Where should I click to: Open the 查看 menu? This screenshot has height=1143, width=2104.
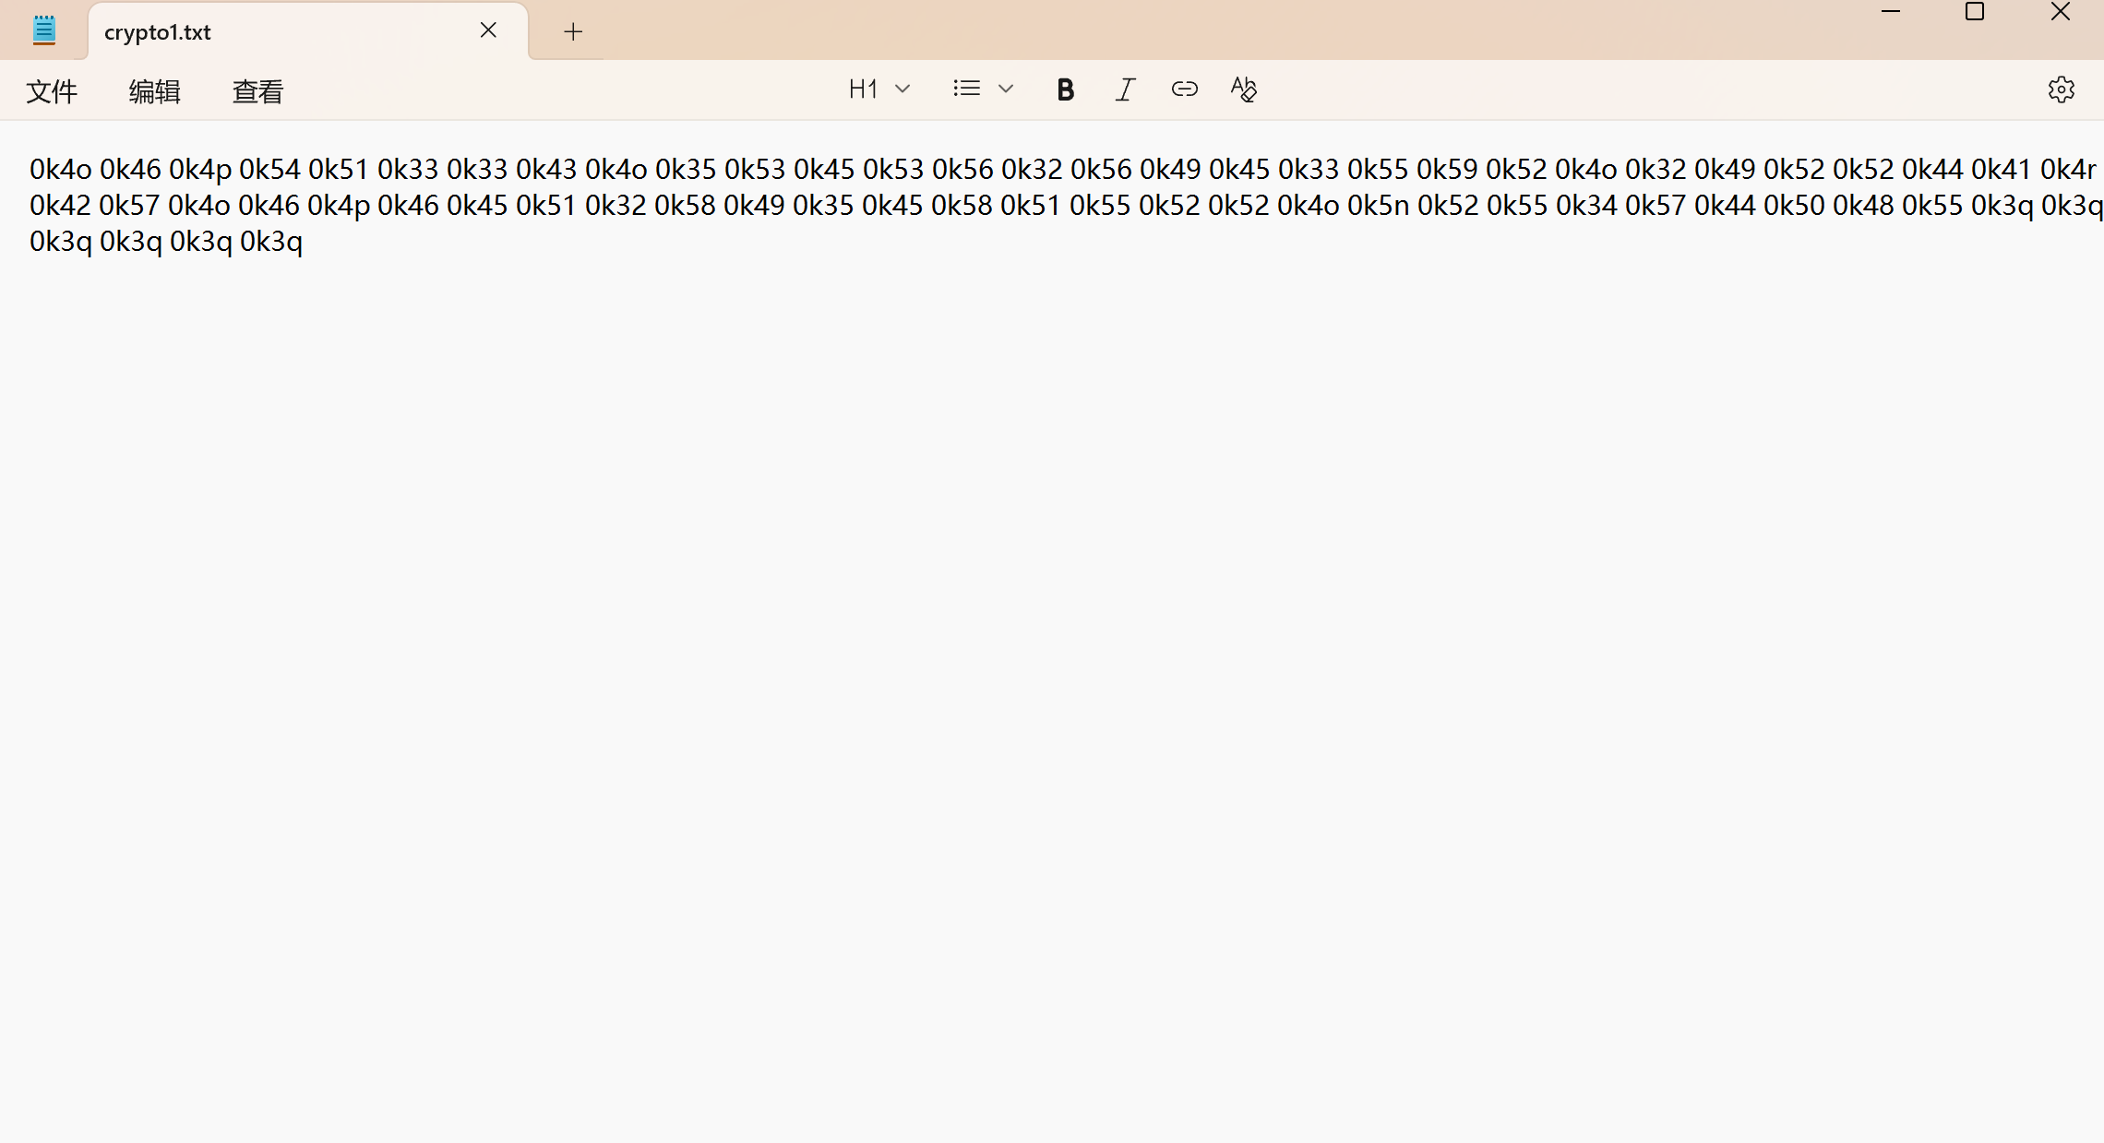[x=257, y=91]
